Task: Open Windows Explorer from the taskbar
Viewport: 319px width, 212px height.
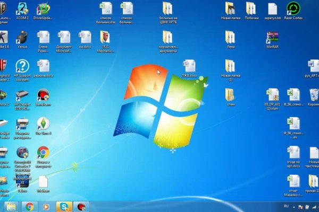Action: (x=11, y=206)
